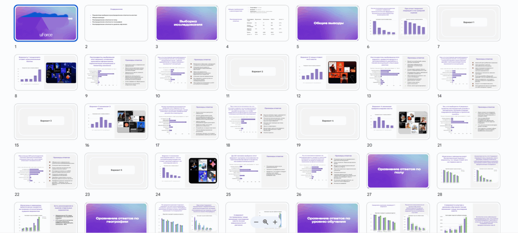Select slide 9 thumbnail
The image size is (518, 233).
pos(116,72)
